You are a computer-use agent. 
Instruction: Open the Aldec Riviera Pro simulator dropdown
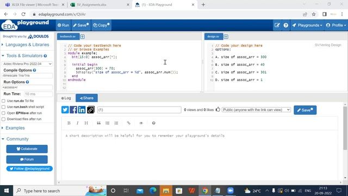coord(27,64)
